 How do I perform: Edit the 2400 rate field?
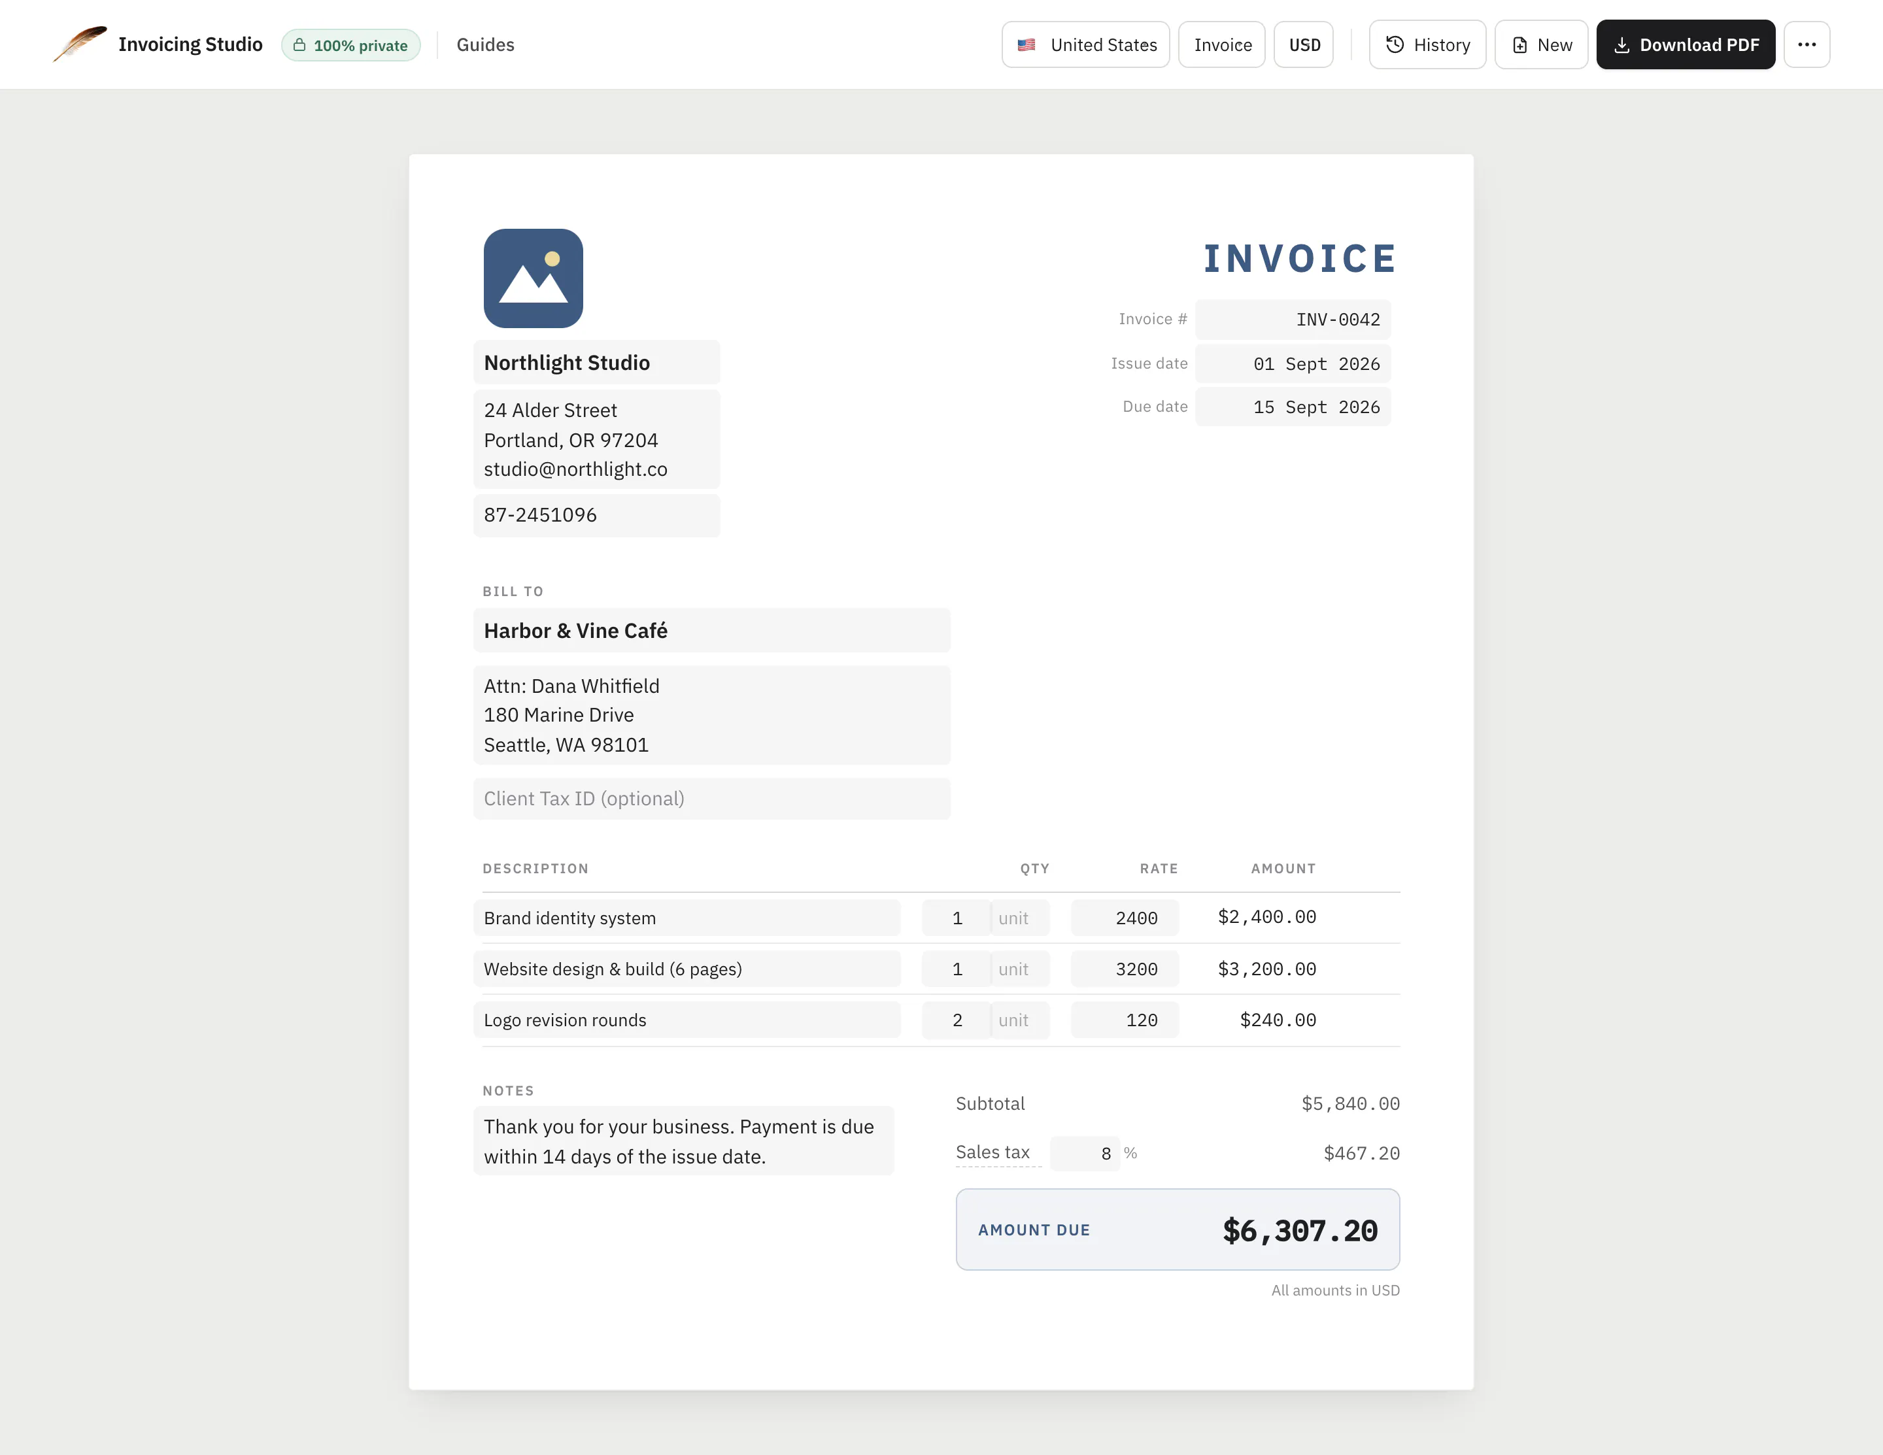[x=1125, y=918]
